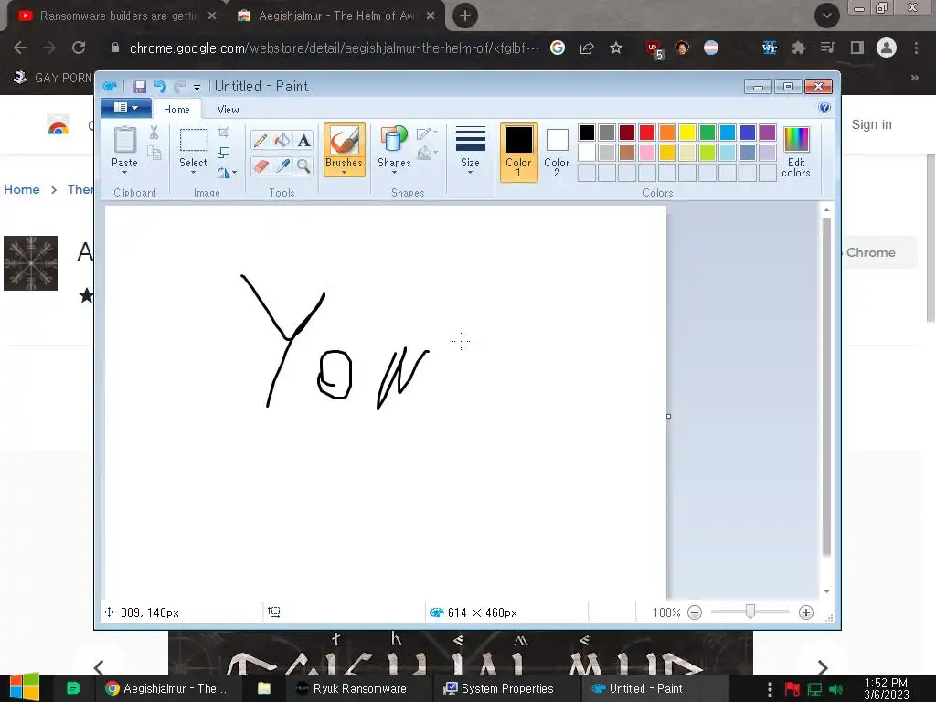
Task: Click Chrome reload button
Action: (79, 48)
